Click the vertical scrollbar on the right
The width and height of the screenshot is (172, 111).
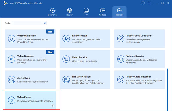(167, 90)
